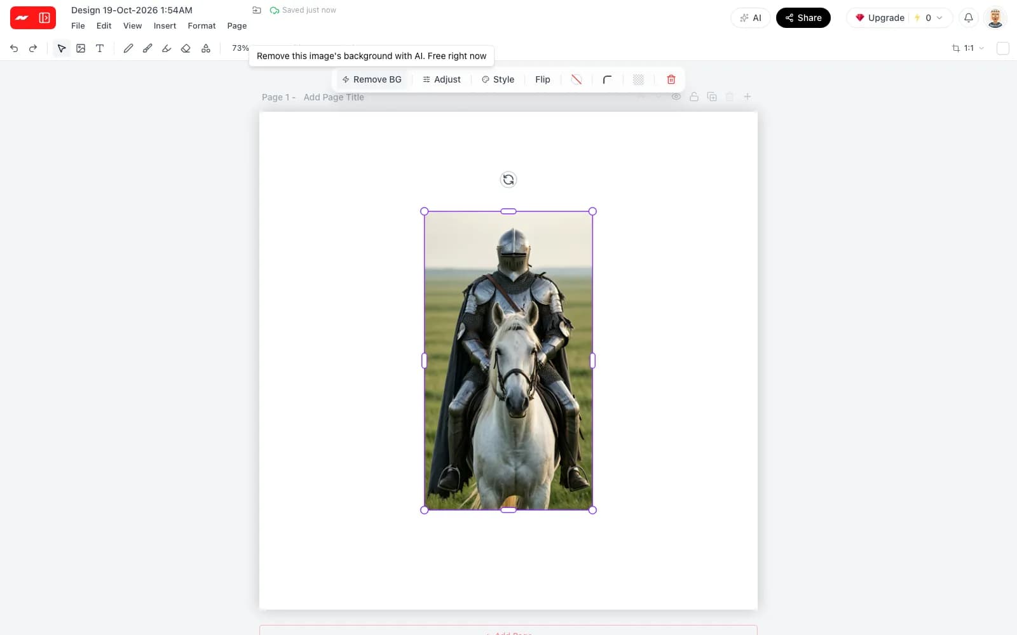Open the shapes tool
The width and height of the screenshot is (1017, 635).
(x=206, y=48)
